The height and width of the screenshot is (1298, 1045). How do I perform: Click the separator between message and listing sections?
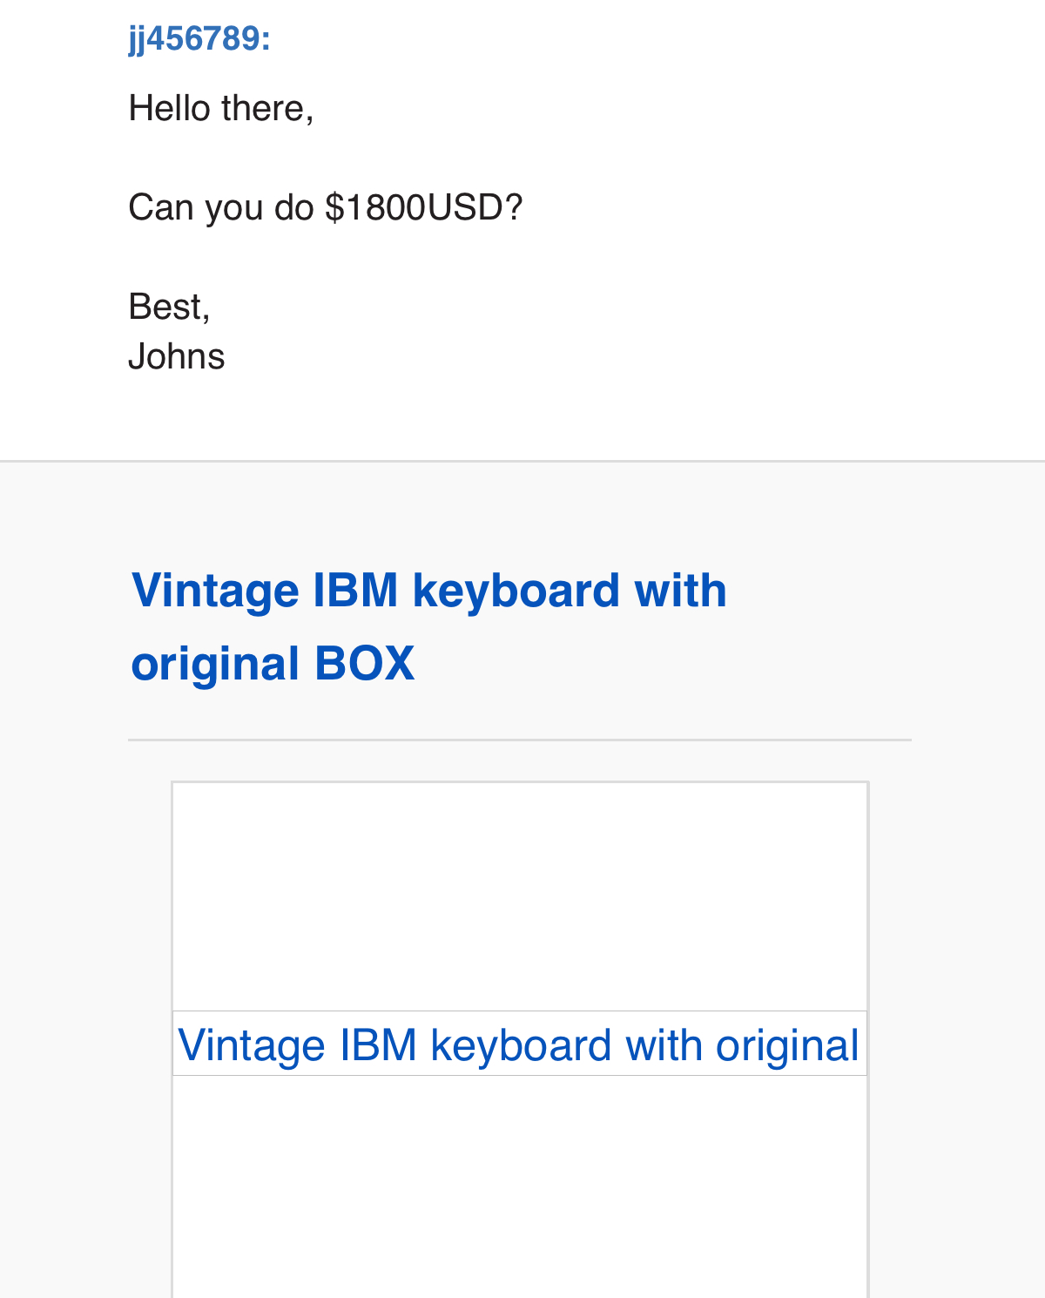tap(522, 461)
